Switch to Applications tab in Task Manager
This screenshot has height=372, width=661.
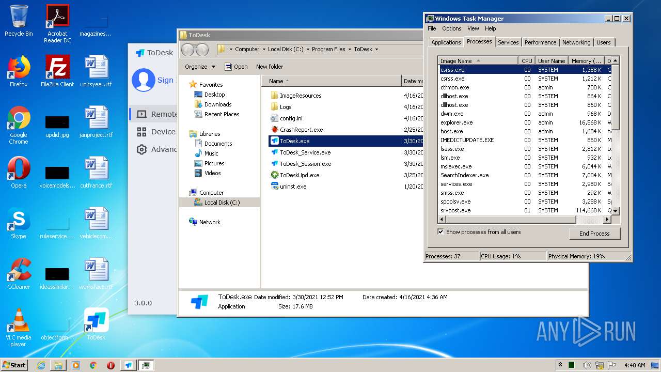coord(446,42)
